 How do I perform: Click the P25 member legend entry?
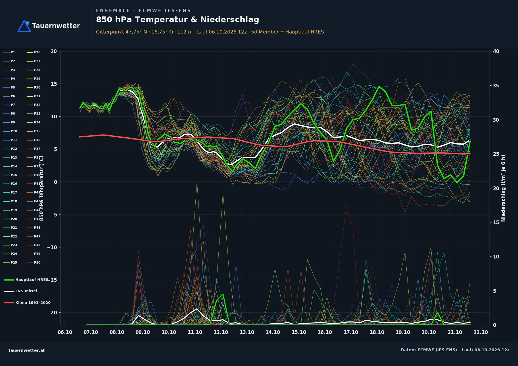[10, 262]
